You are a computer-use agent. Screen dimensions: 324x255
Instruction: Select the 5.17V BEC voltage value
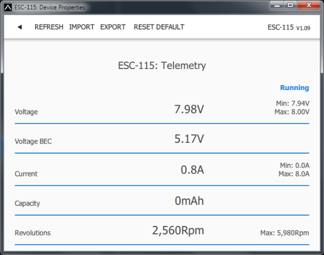click(x=189, y=139)
